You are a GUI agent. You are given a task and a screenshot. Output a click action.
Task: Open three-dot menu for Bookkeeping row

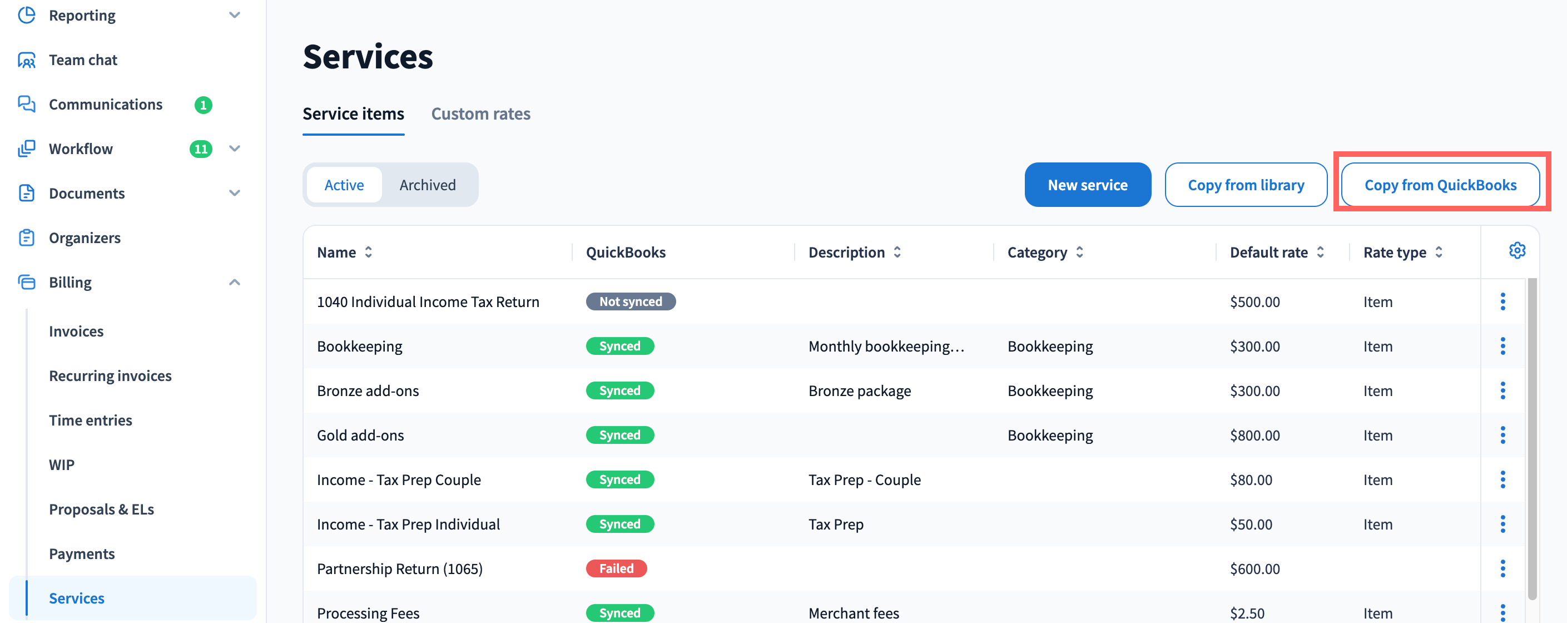pos(1502,346)
